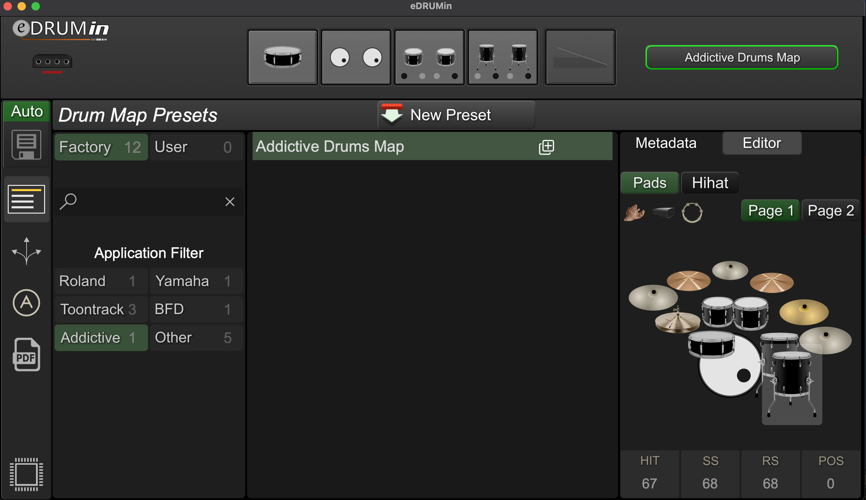Clear the search with X icon

tap(230, 201)
